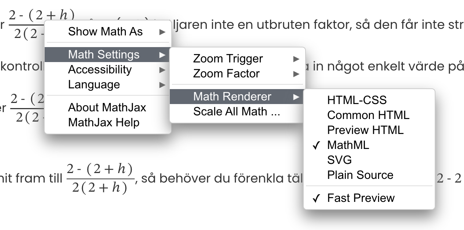Choose the Plain Source renderer

[x=360, y=175]
